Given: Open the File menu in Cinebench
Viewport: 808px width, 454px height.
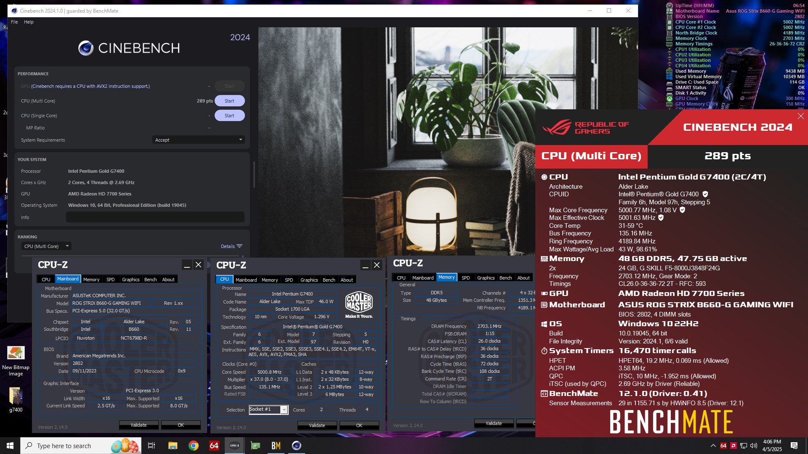Looking at the screenshot, I should tap(14, 22).
